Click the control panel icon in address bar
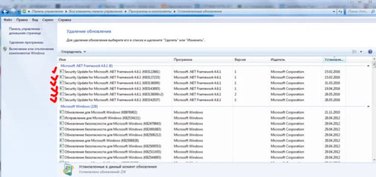Viewport: 376px width, 177px height. coord(24,11)
